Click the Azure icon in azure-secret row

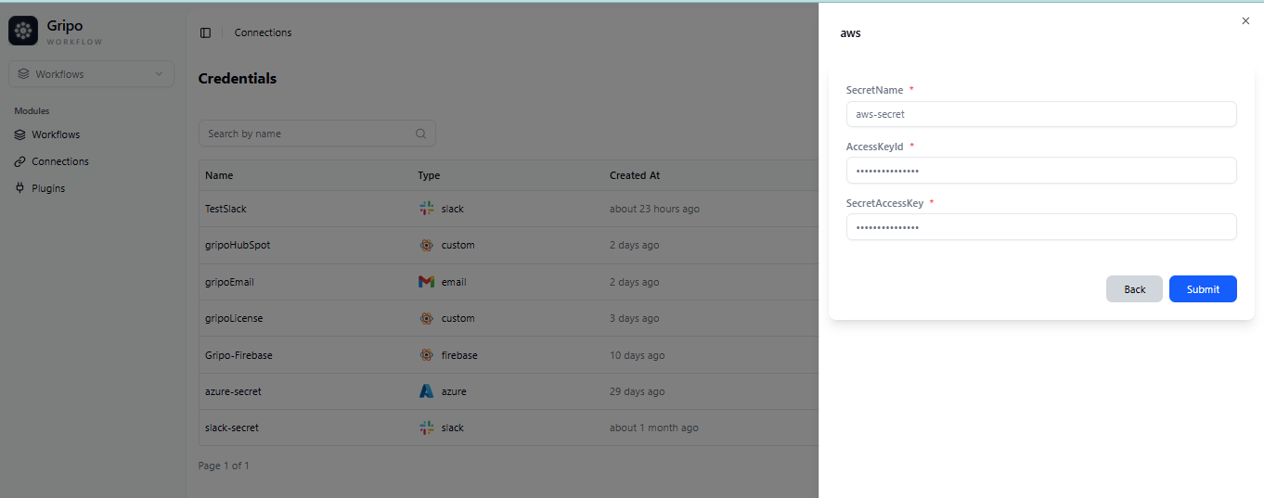(426, 391)
